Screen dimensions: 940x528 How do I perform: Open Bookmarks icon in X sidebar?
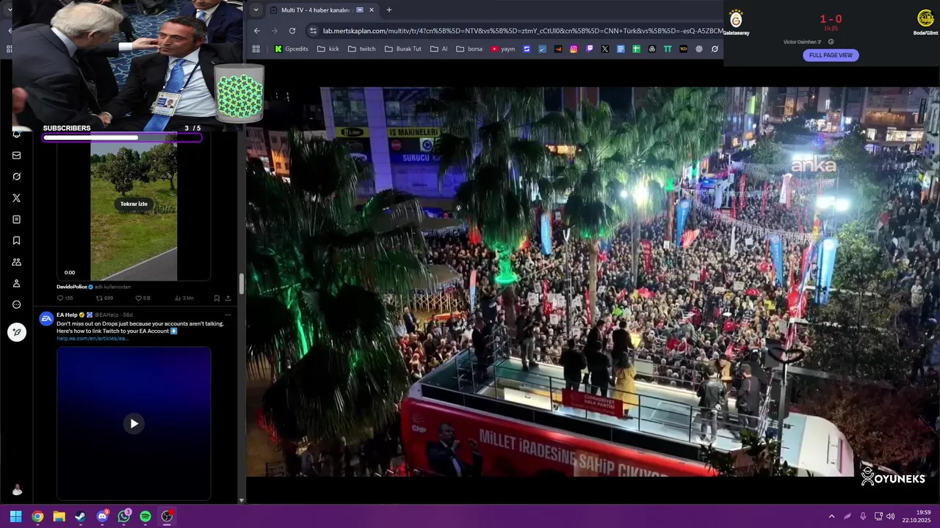pos(17,241)
